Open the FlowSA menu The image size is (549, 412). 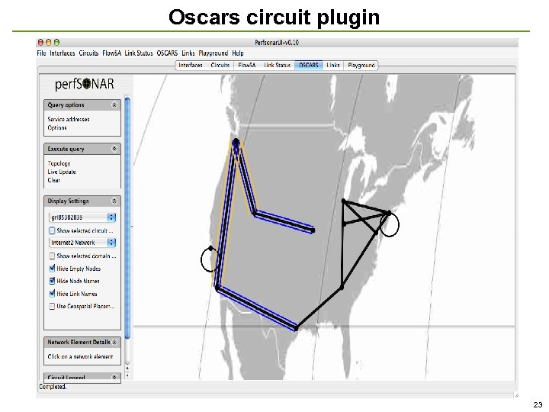[x=111, y=53]
